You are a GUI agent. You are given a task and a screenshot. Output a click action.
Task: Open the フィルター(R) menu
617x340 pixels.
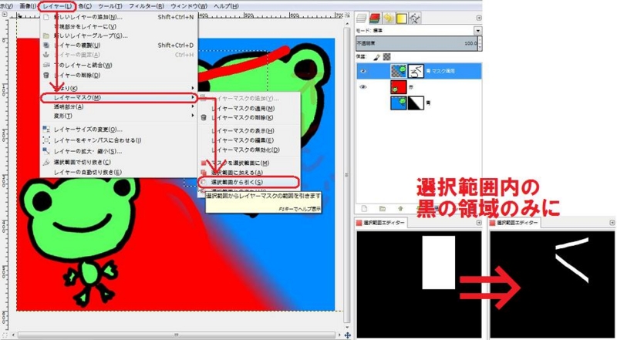(147, 6)
